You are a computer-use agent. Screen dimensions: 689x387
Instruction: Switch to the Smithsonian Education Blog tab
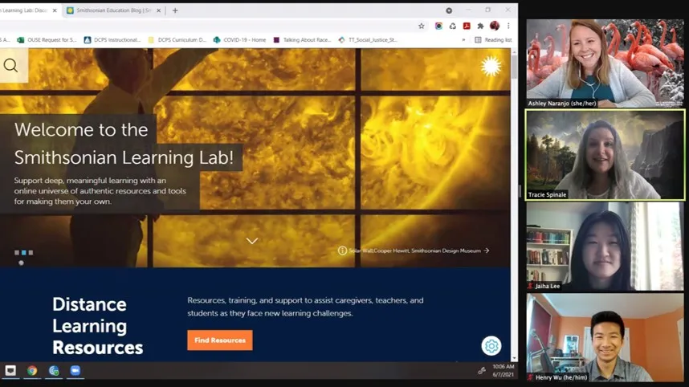(113, 10)
